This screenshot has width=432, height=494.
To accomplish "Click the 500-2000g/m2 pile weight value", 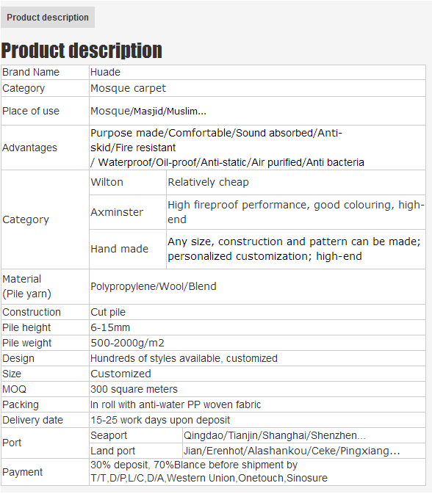I will [127, 343].
